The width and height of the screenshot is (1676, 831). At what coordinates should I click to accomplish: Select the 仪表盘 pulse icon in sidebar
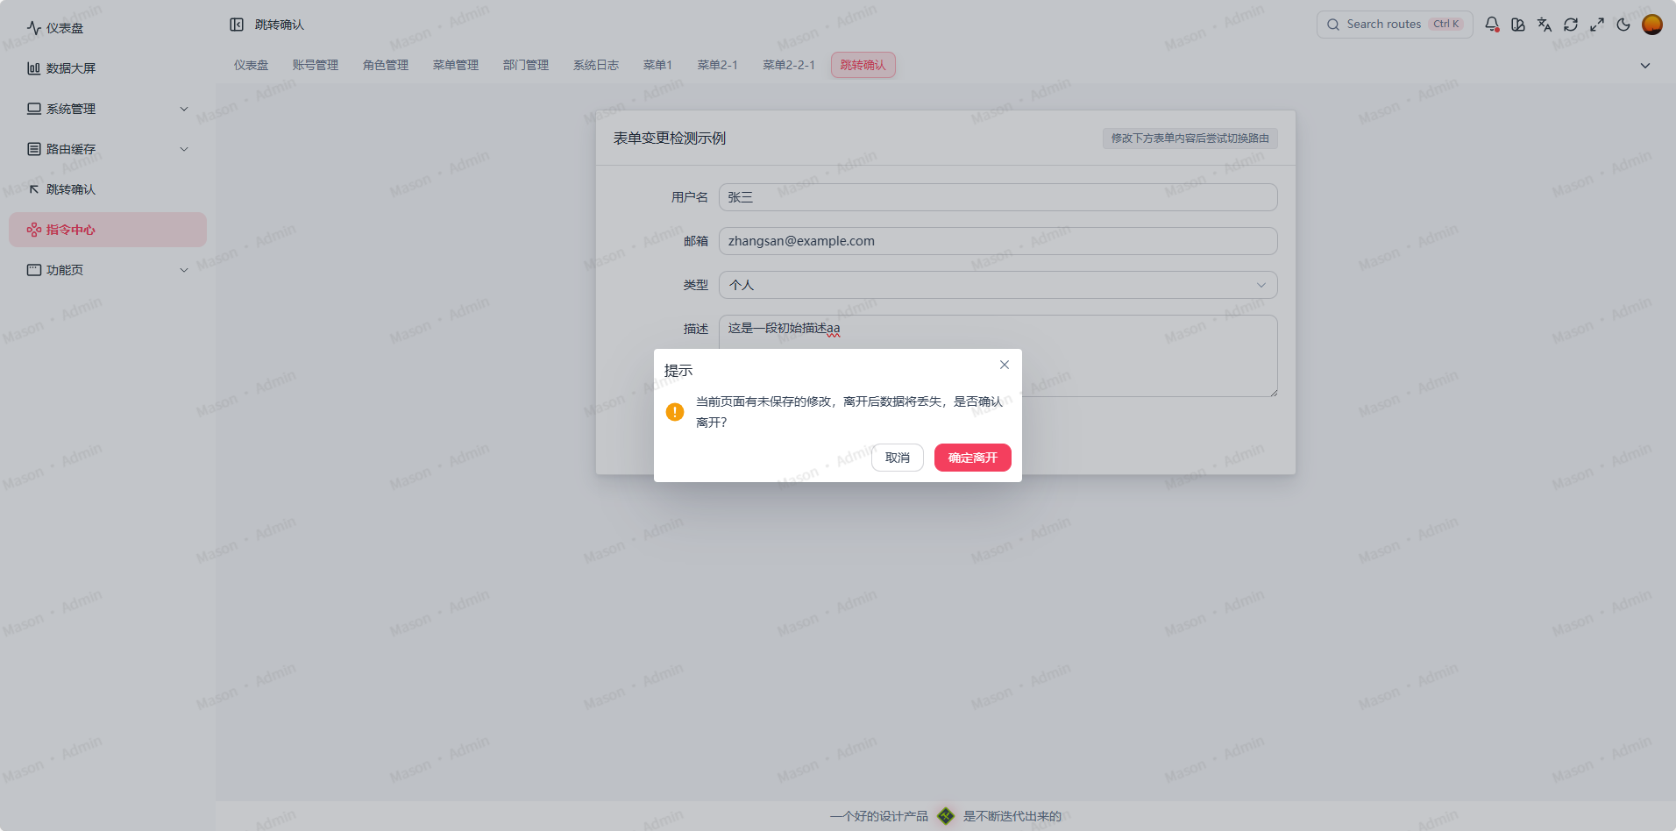point(33,26)
